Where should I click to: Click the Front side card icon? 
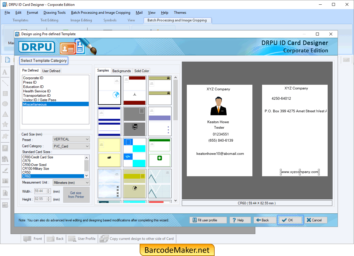pyautogui.click(x=27, y=239)
